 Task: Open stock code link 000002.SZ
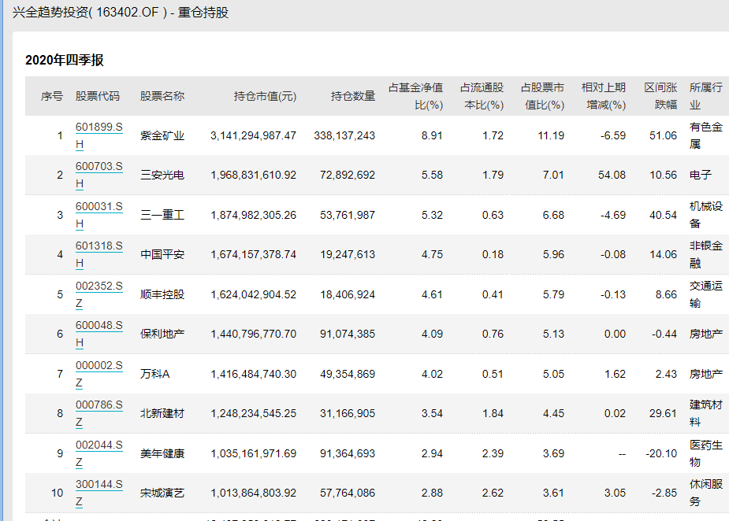[x=99, y=374]
